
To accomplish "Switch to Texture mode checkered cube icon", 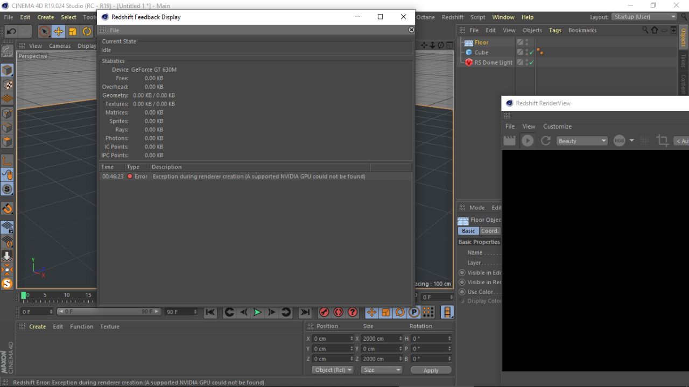I will point(7,85).
